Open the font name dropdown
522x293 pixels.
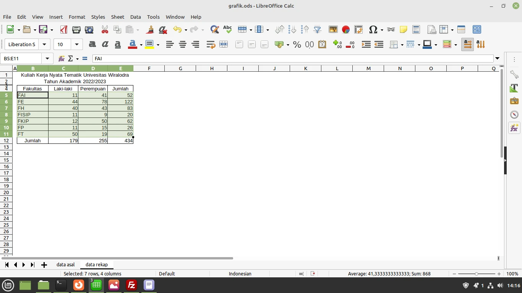[44, 44]
